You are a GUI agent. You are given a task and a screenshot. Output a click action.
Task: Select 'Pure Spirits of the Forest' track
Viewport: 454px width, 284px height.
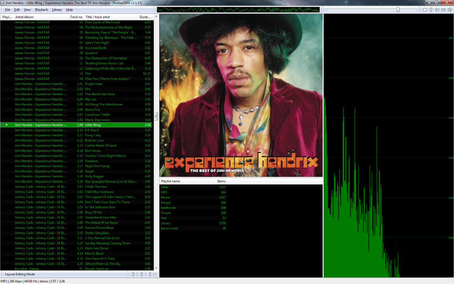[76, 22]
